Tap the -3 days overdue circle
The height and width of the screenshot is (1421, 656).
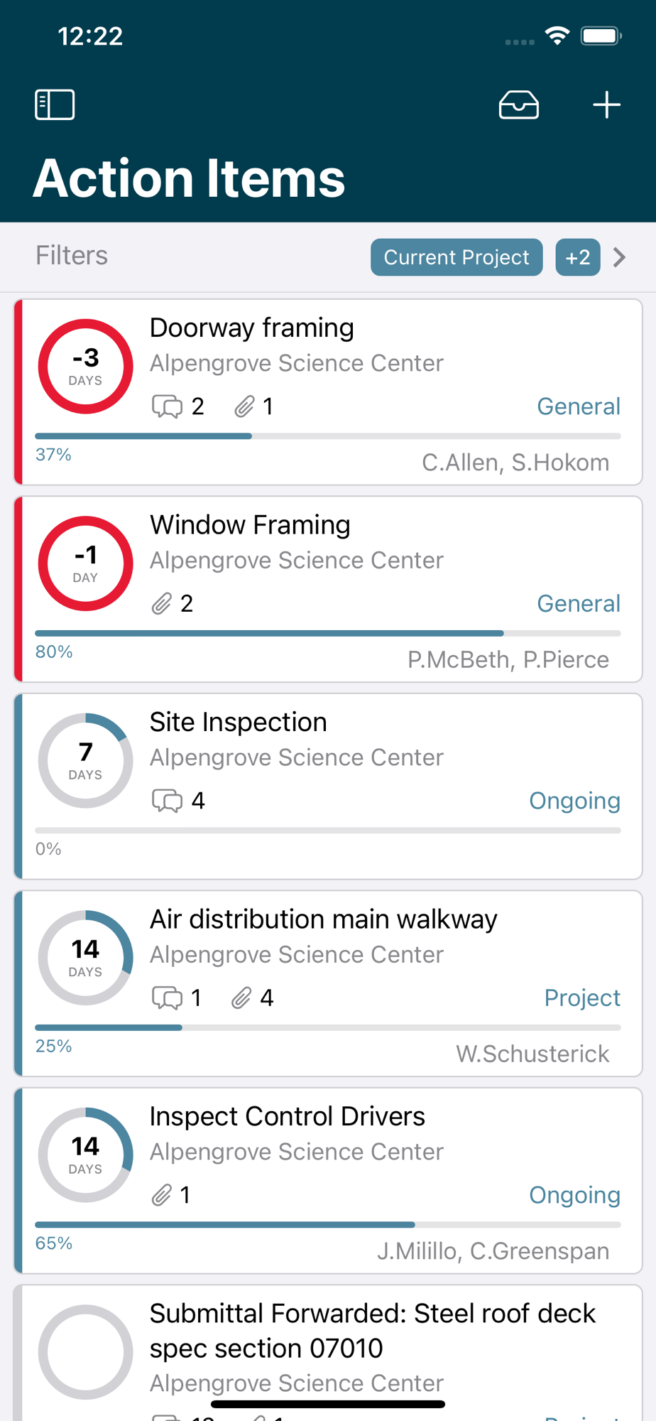[85, 367]
